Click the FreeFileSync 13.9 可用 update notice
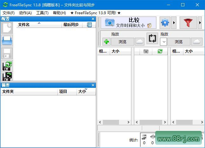 (x=96, y=13)
